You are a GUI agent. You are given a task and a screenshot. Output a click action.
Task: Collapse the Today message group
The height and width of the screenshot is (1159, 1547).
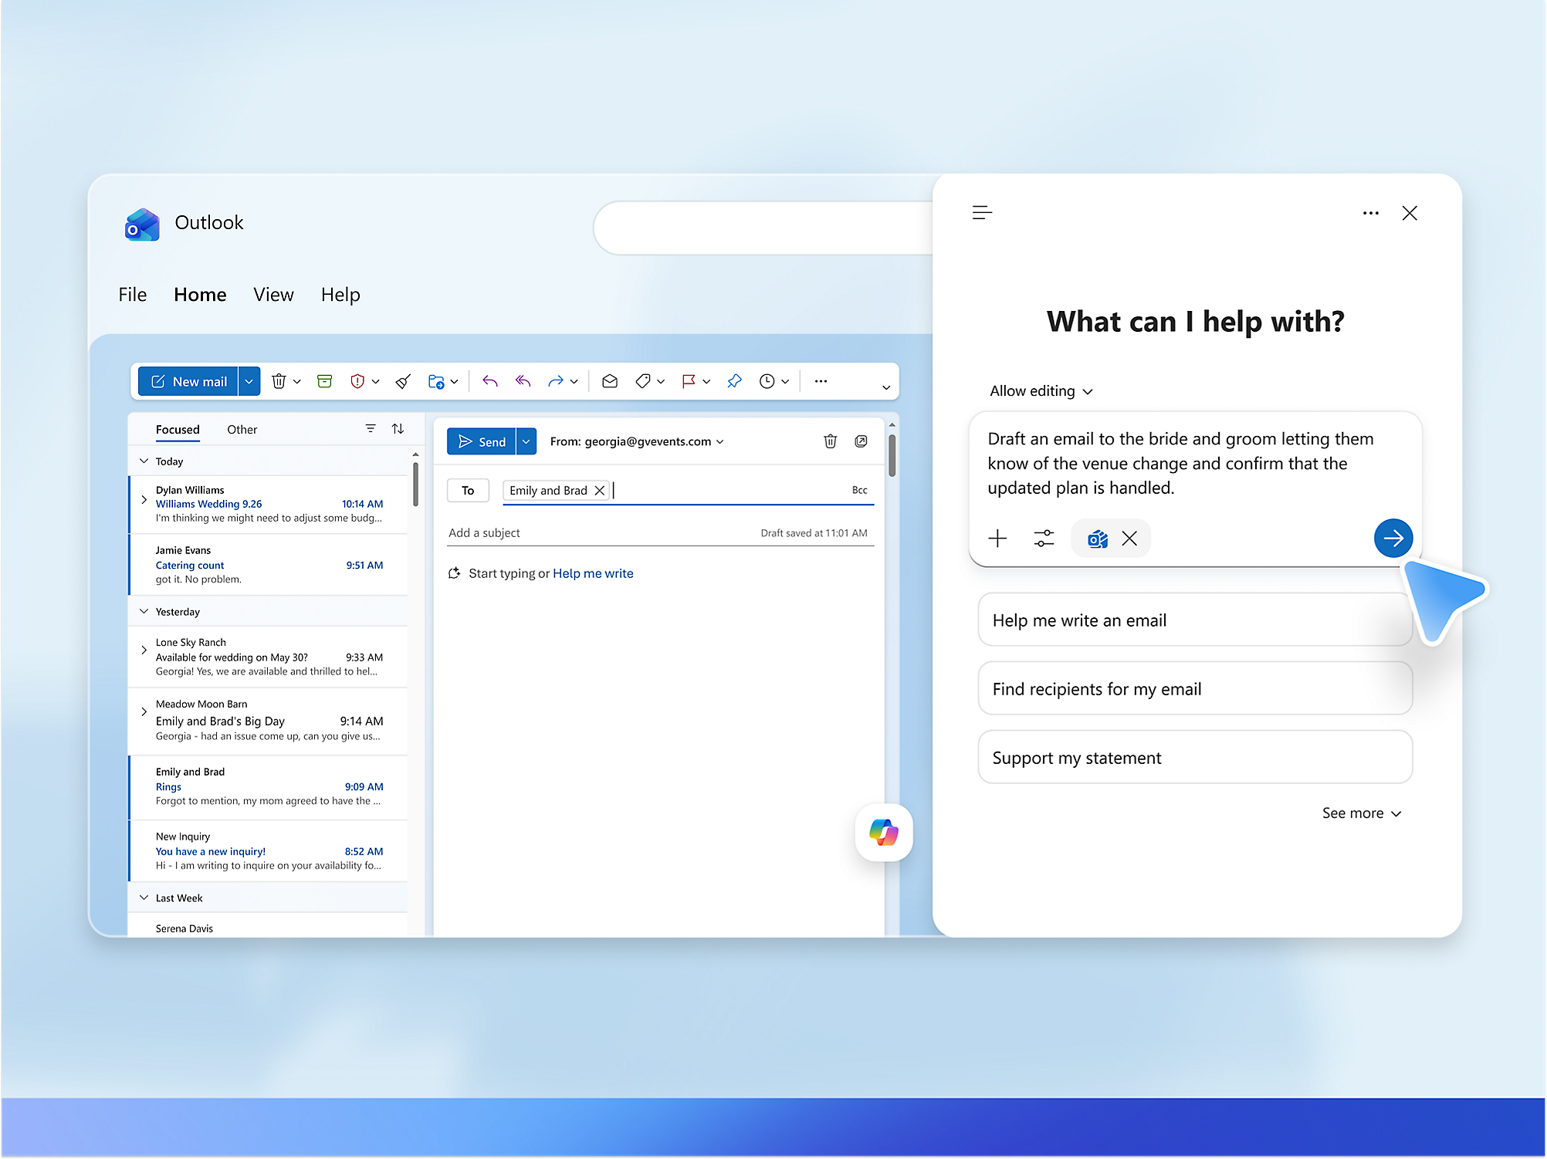144,461
